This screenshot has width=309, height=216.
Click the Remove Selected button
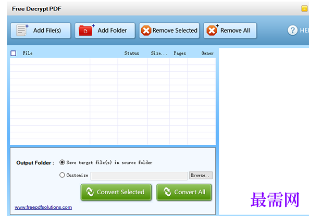pos(169,31)
